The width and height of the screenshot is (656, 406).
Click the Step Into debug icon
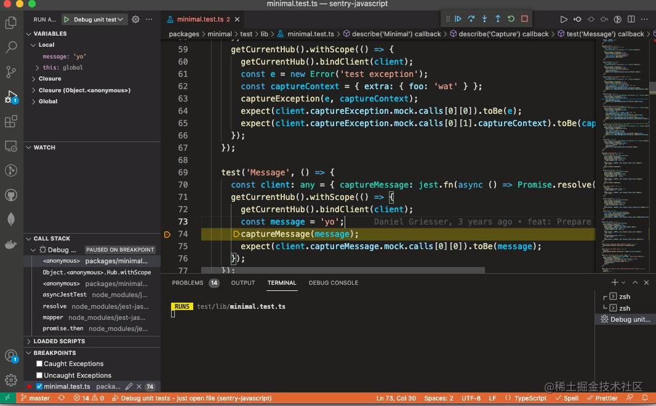(x=485, y=18)
